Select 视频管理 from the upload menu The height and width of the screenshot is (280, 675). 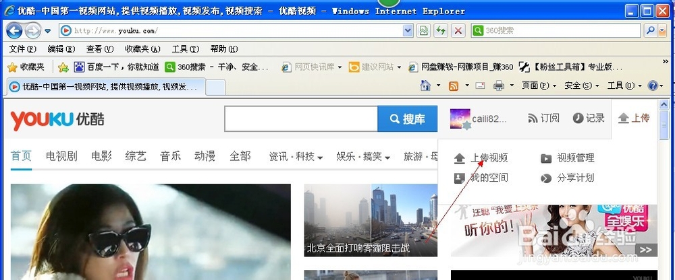coord(568,158)
